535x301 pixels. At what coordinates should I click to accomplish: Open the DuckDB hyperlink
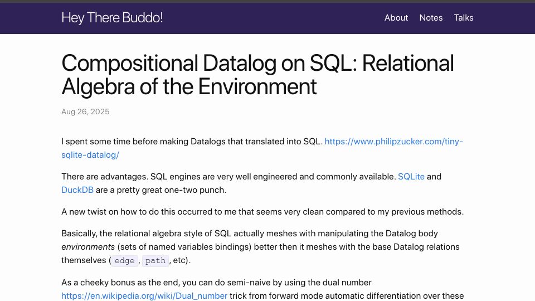77,190
